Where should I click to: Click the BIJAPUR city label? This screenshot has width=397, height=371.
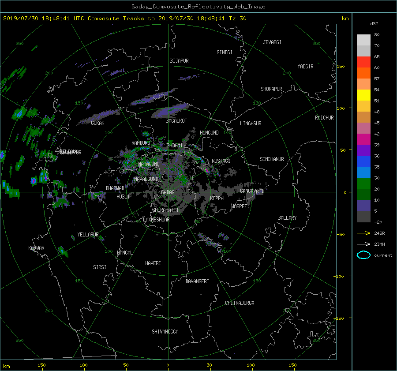pos(179,61)
